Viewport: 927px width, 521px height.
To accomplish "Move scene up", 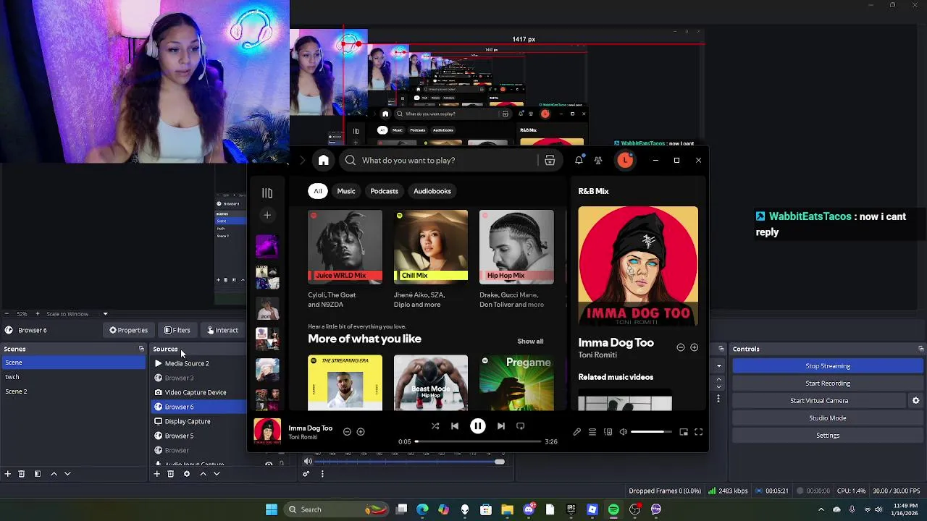I will 54,474.
